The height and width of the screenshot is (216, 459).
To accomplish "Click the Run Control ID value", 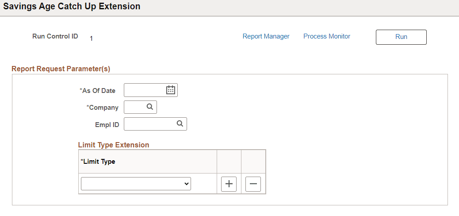I will pyautogui.click(x=91, y=39).
